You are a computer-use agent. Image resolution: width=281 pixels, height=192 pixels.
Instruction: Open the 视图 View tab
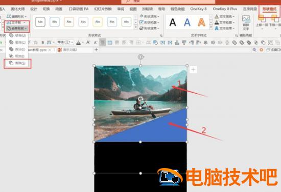[x=133, y=9]
